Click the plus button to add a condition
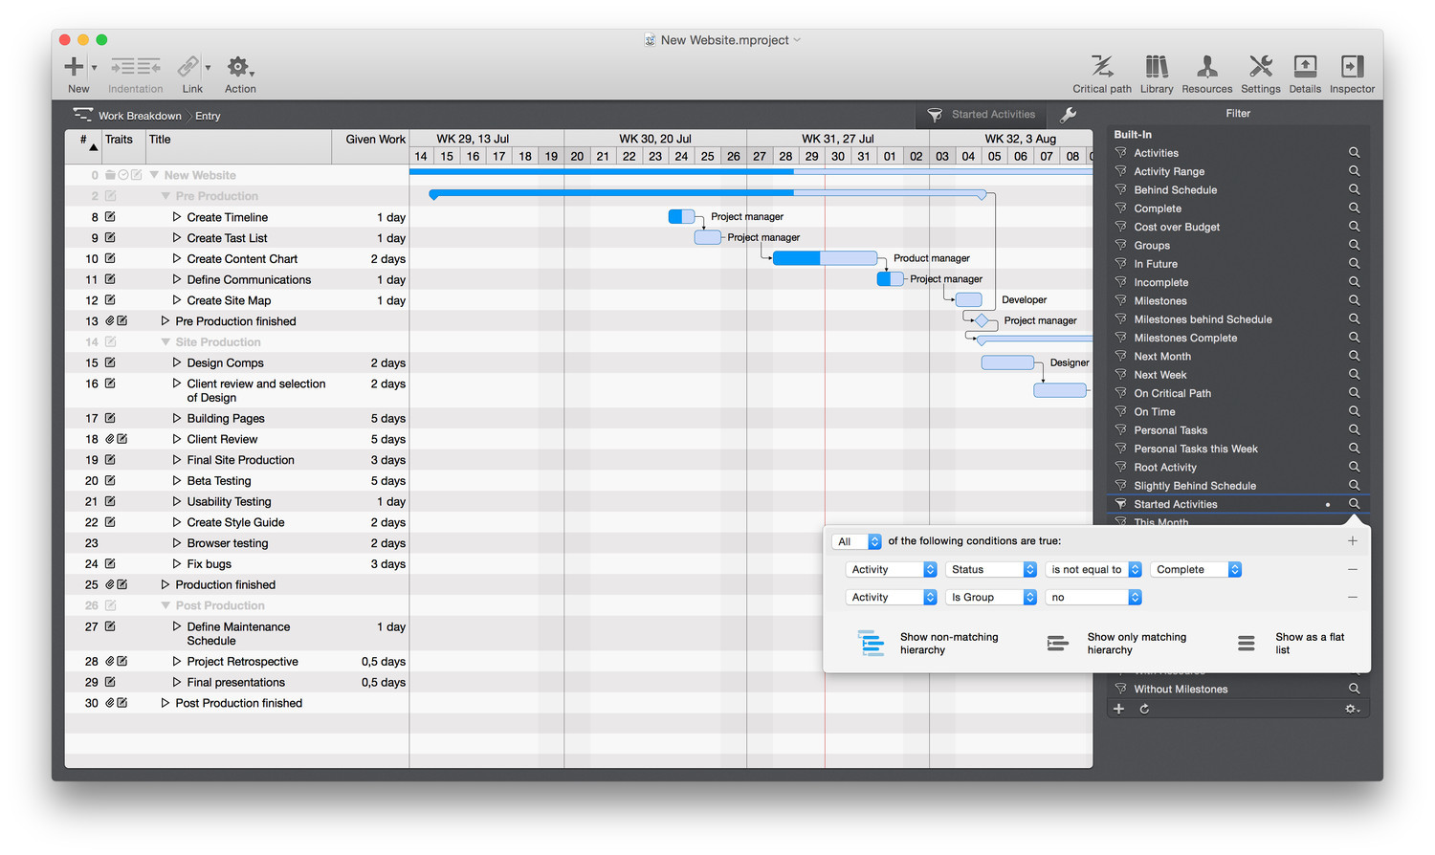This screenshot has width=1435, height=855. tap(1352, 541)
